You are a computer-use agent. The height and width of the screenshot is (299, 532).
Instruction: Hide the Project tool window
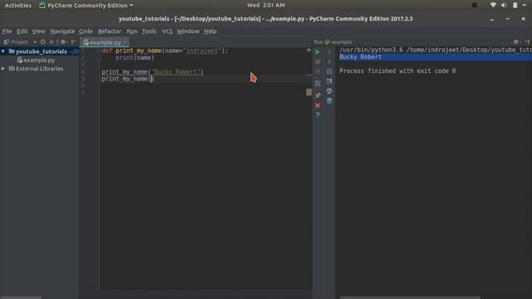pyautogui.click(x=73, y=42)
